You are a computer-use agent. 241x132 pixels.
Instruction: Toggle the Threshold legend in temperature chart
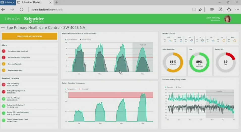point(83,89)
